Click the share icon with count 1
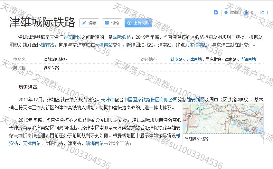Image resolution: width=273 pixels, height=169 pixels. [262, 12]
